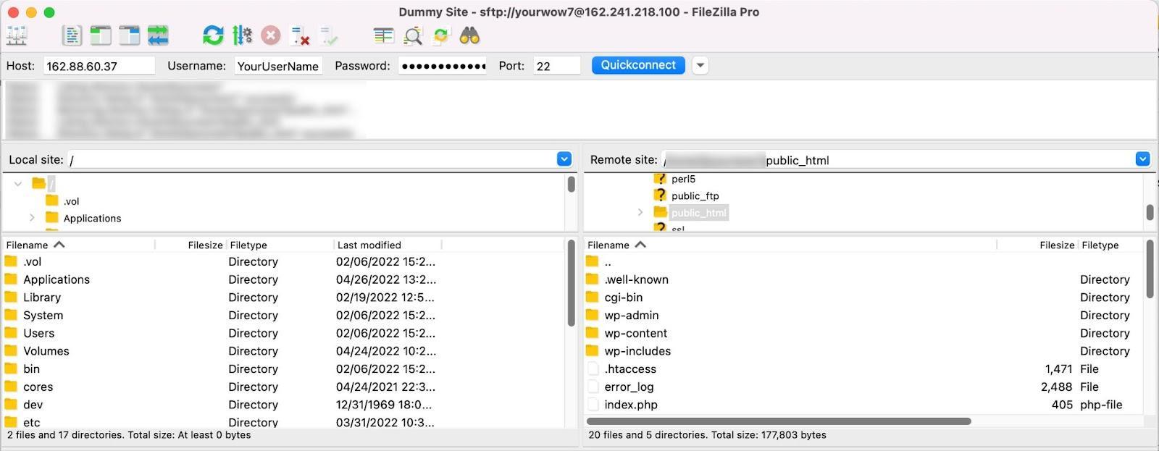Open the Site Manager icon
Viewport: 1159px width, 451px height.
coord(17,35)
